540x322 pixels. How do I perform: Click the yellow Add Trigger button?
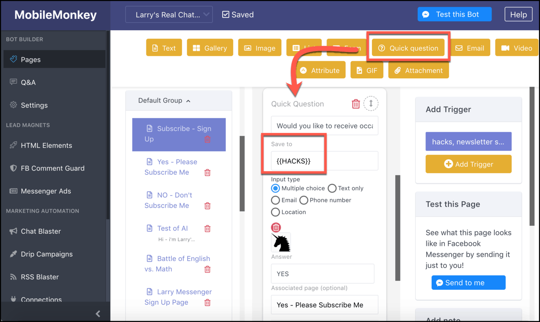(x=468, y=164)
